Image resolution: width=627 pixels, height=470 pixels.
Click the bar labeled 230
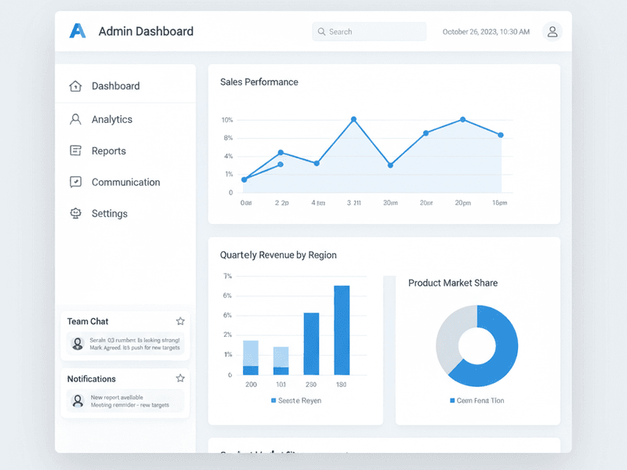(x=311, y=344)
